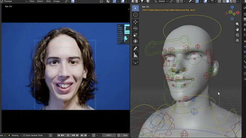Click the video preview of the face
This screenshot has height=138, width=246.
pyautogui.click(x=65, y=66)
